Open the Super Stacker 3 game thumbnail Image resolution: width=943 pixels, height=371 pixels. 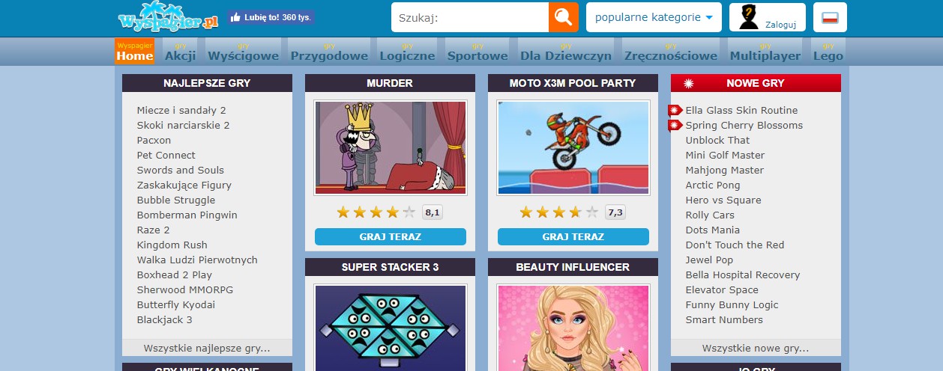click(391, 327)
